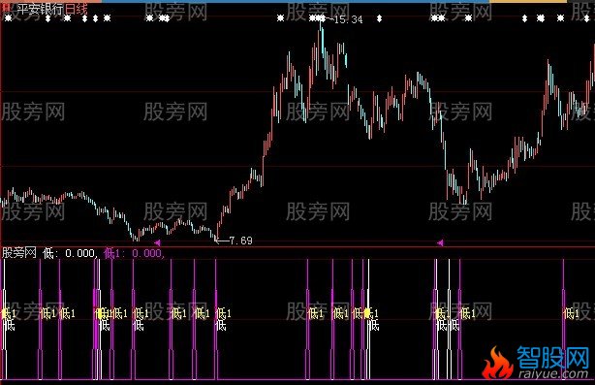The width and height of the screenshot is (595, 385).
Task: Click the white 低 signal below 7.69
Action: point(221,326)
